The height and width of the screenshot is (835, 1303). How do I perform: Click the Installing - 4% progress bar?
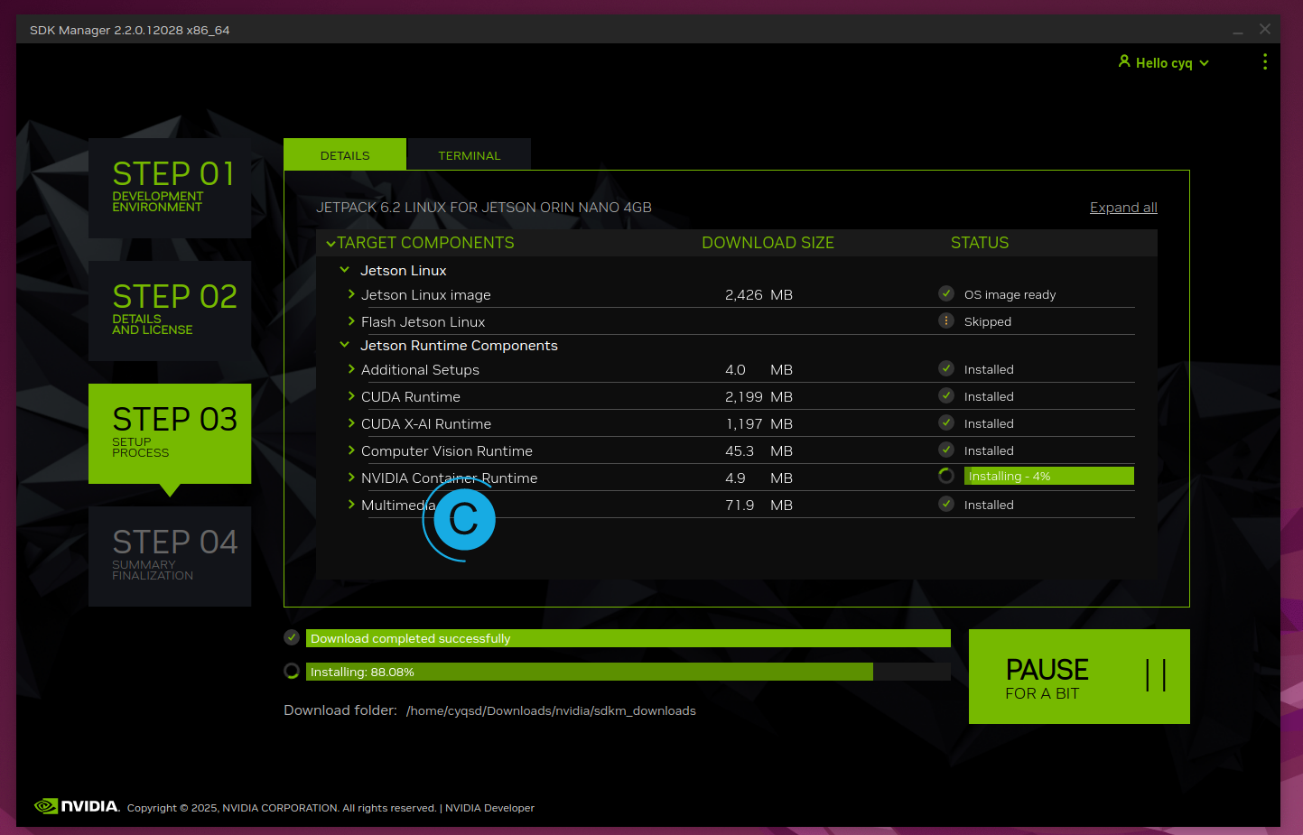[1049, 476]
